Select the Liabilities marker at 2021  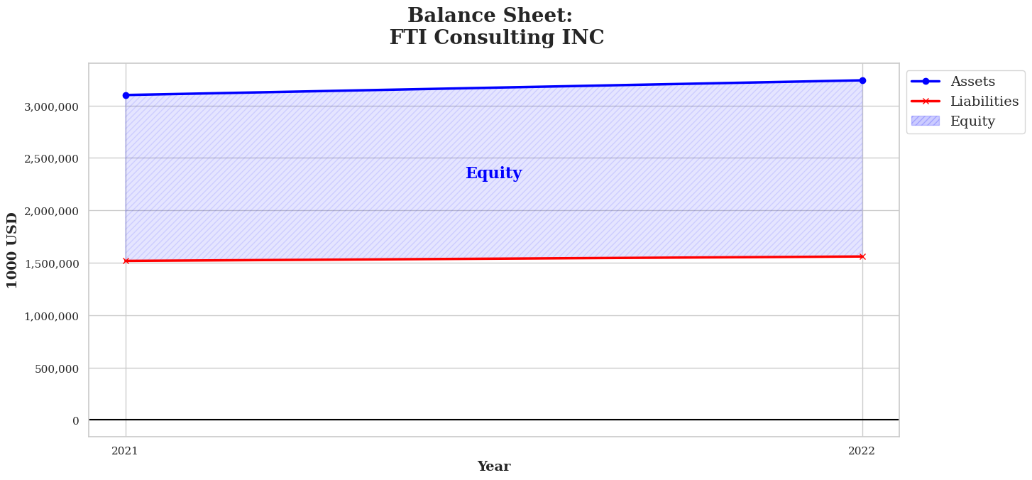coord(126,261)
